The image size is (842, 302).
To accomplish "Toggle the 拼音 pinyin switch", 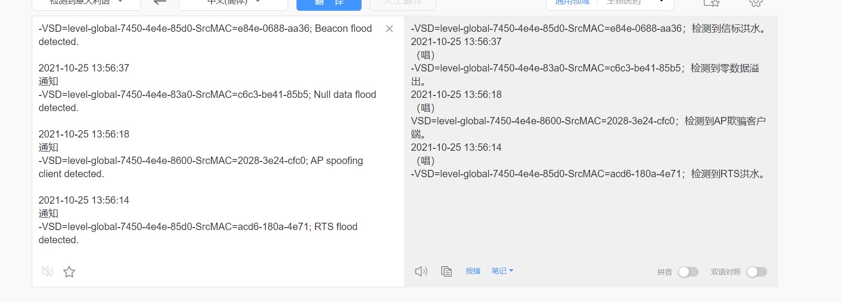I will [688, 272].
